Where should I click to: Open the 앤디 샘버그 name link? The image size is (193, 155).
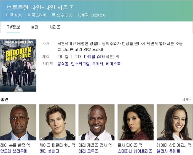point(49,151)
